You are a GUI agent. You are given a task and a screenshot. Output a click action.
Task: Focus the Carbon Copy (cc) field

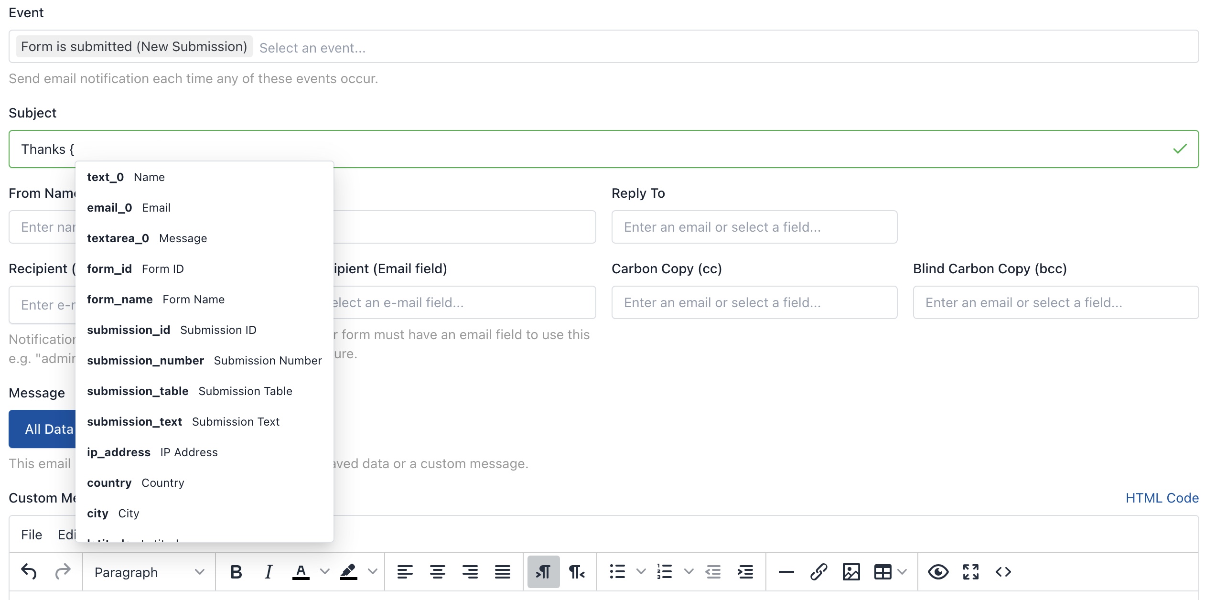point(754,302)
